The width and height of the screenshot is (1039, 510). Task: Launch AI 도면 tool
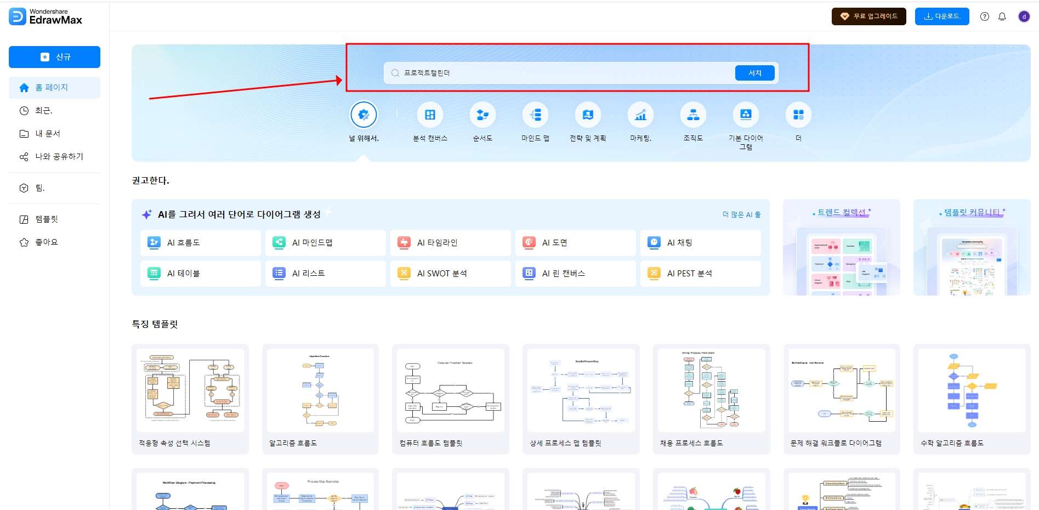(x=576, y=242)
